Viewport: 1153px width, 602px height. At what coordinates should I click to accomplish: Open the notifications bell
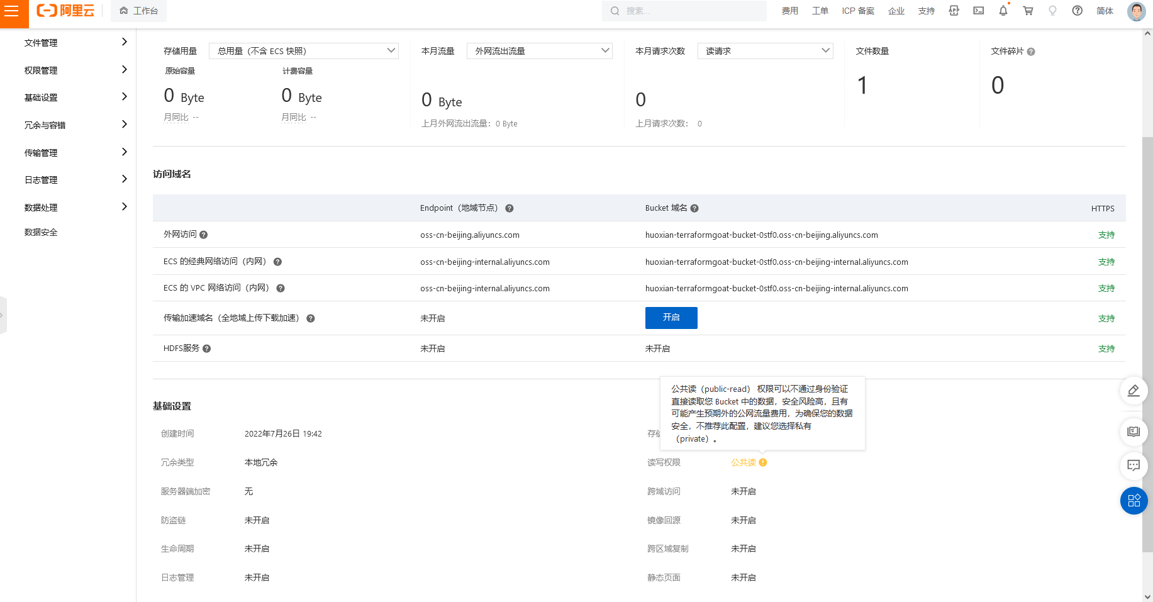tap(1003, 11)
